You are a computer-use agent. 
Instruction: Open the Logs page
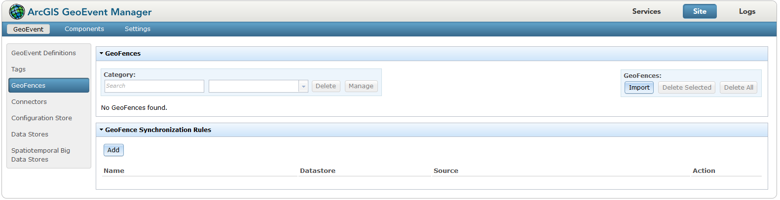pos(747,11)
